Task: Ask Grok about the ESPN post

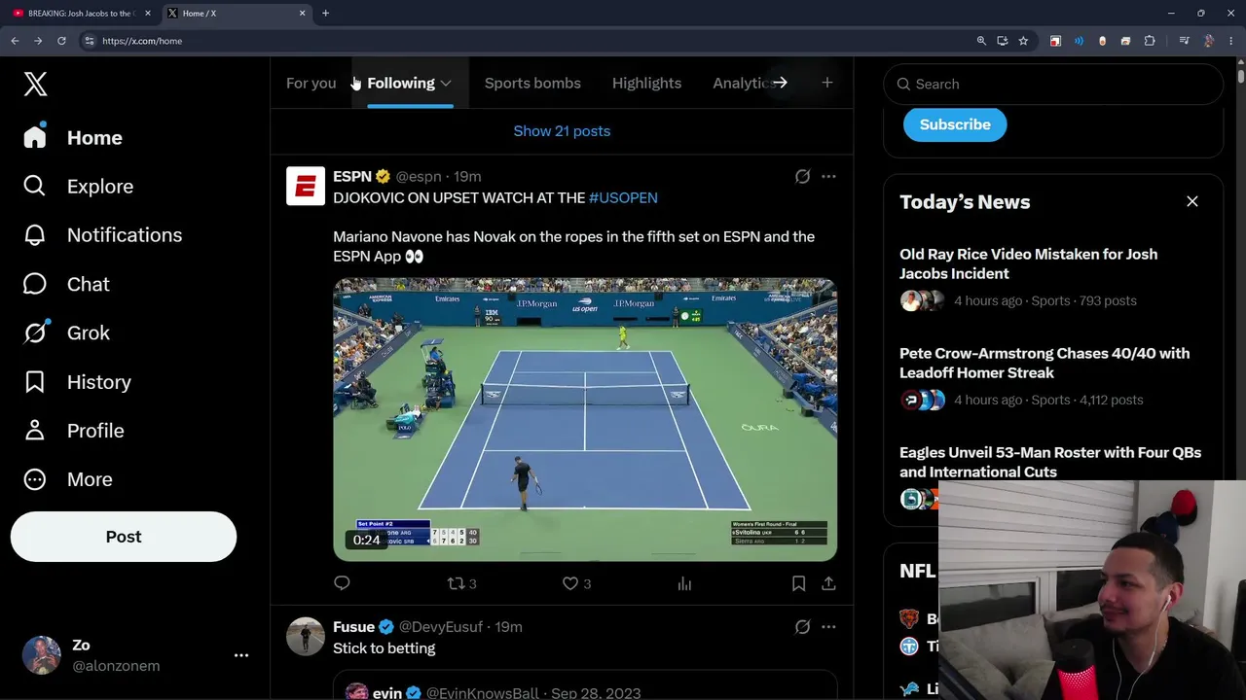Action: coord(802,176)
